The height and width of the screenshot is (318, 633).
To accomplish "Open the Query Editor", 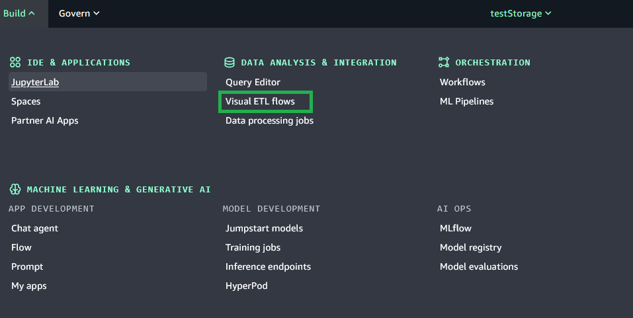I will 253,82.
